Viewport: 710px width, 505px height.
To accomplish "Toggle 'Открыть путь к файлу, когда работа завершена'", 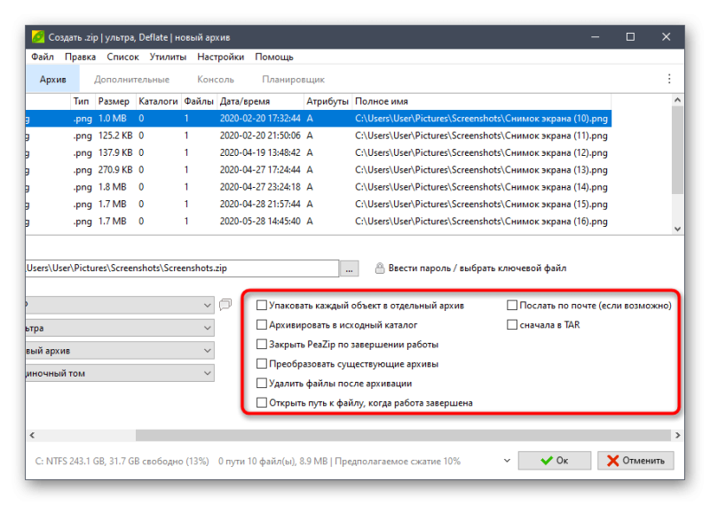I will [x=261, y=402].
